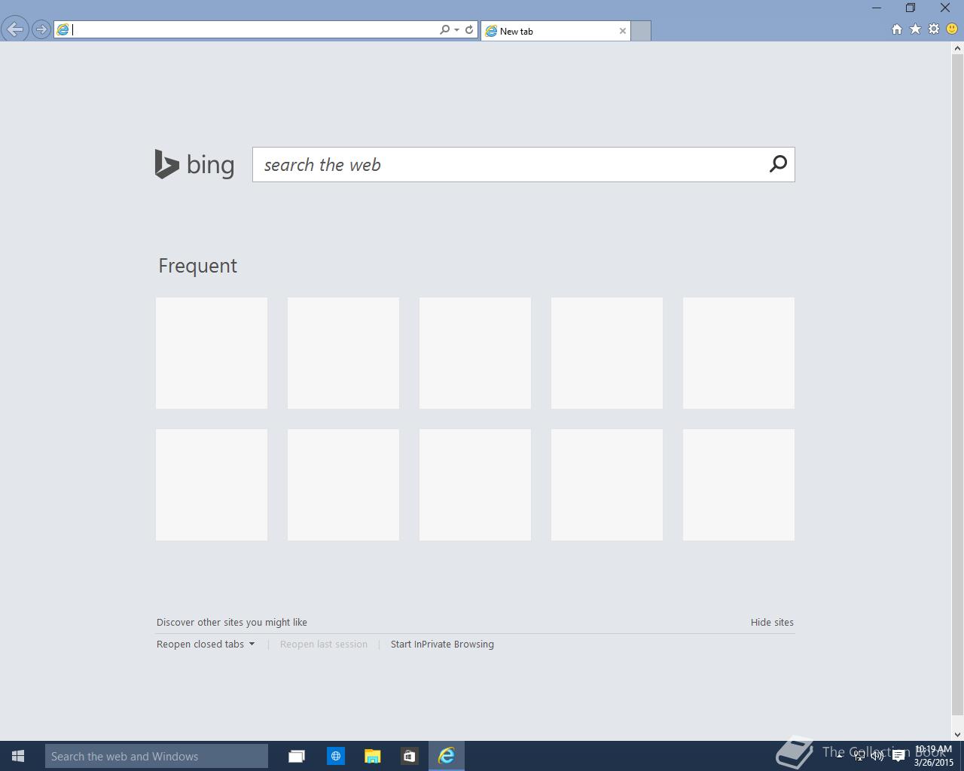This screenshot has height=771, width=964.
Task: Expand the Reopen closed tabs dropdown
Action: (206, 644)
